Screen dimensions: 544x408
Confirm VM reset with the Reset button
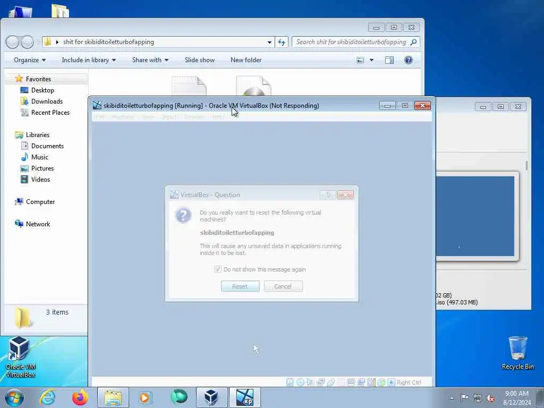coord(240,286)
